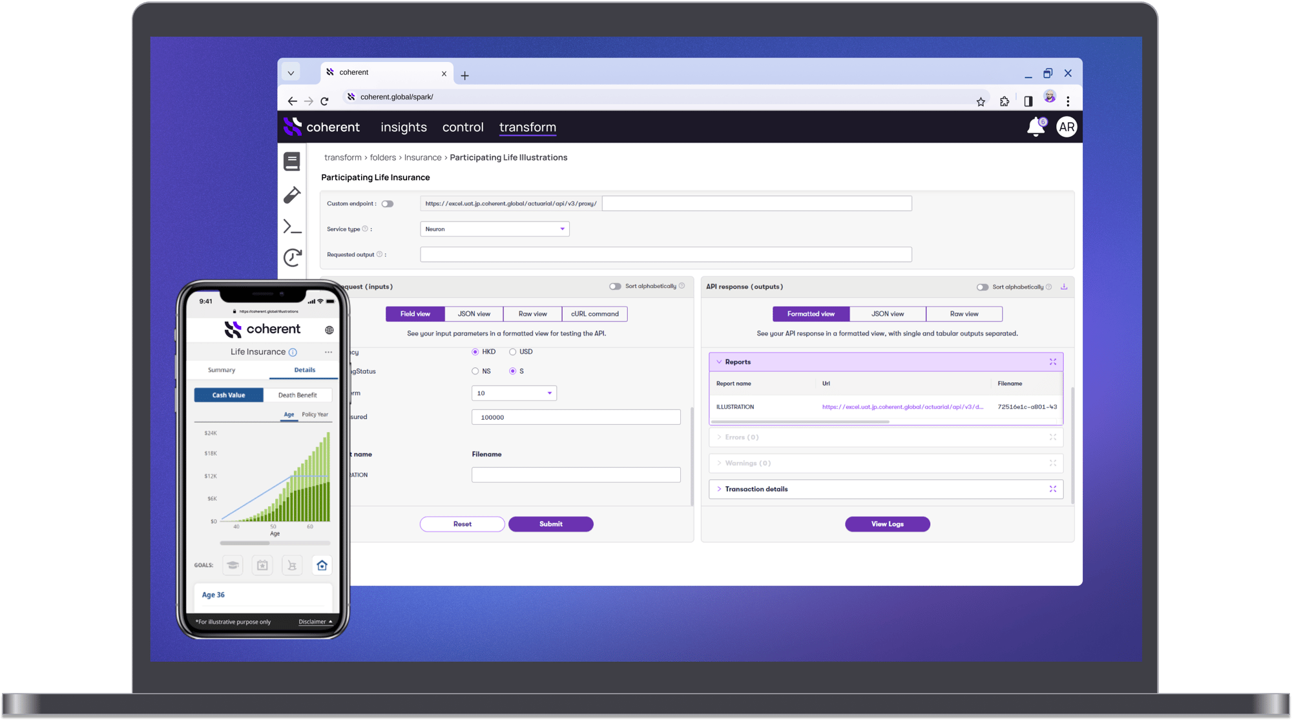
Task: Click the Reports table horizontal scrollbar
Action: coord(800,422)
